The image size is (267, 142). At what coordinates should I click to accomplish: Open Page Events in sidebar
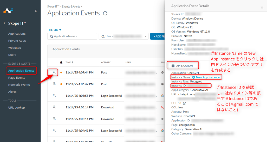(x=17, y=78)
